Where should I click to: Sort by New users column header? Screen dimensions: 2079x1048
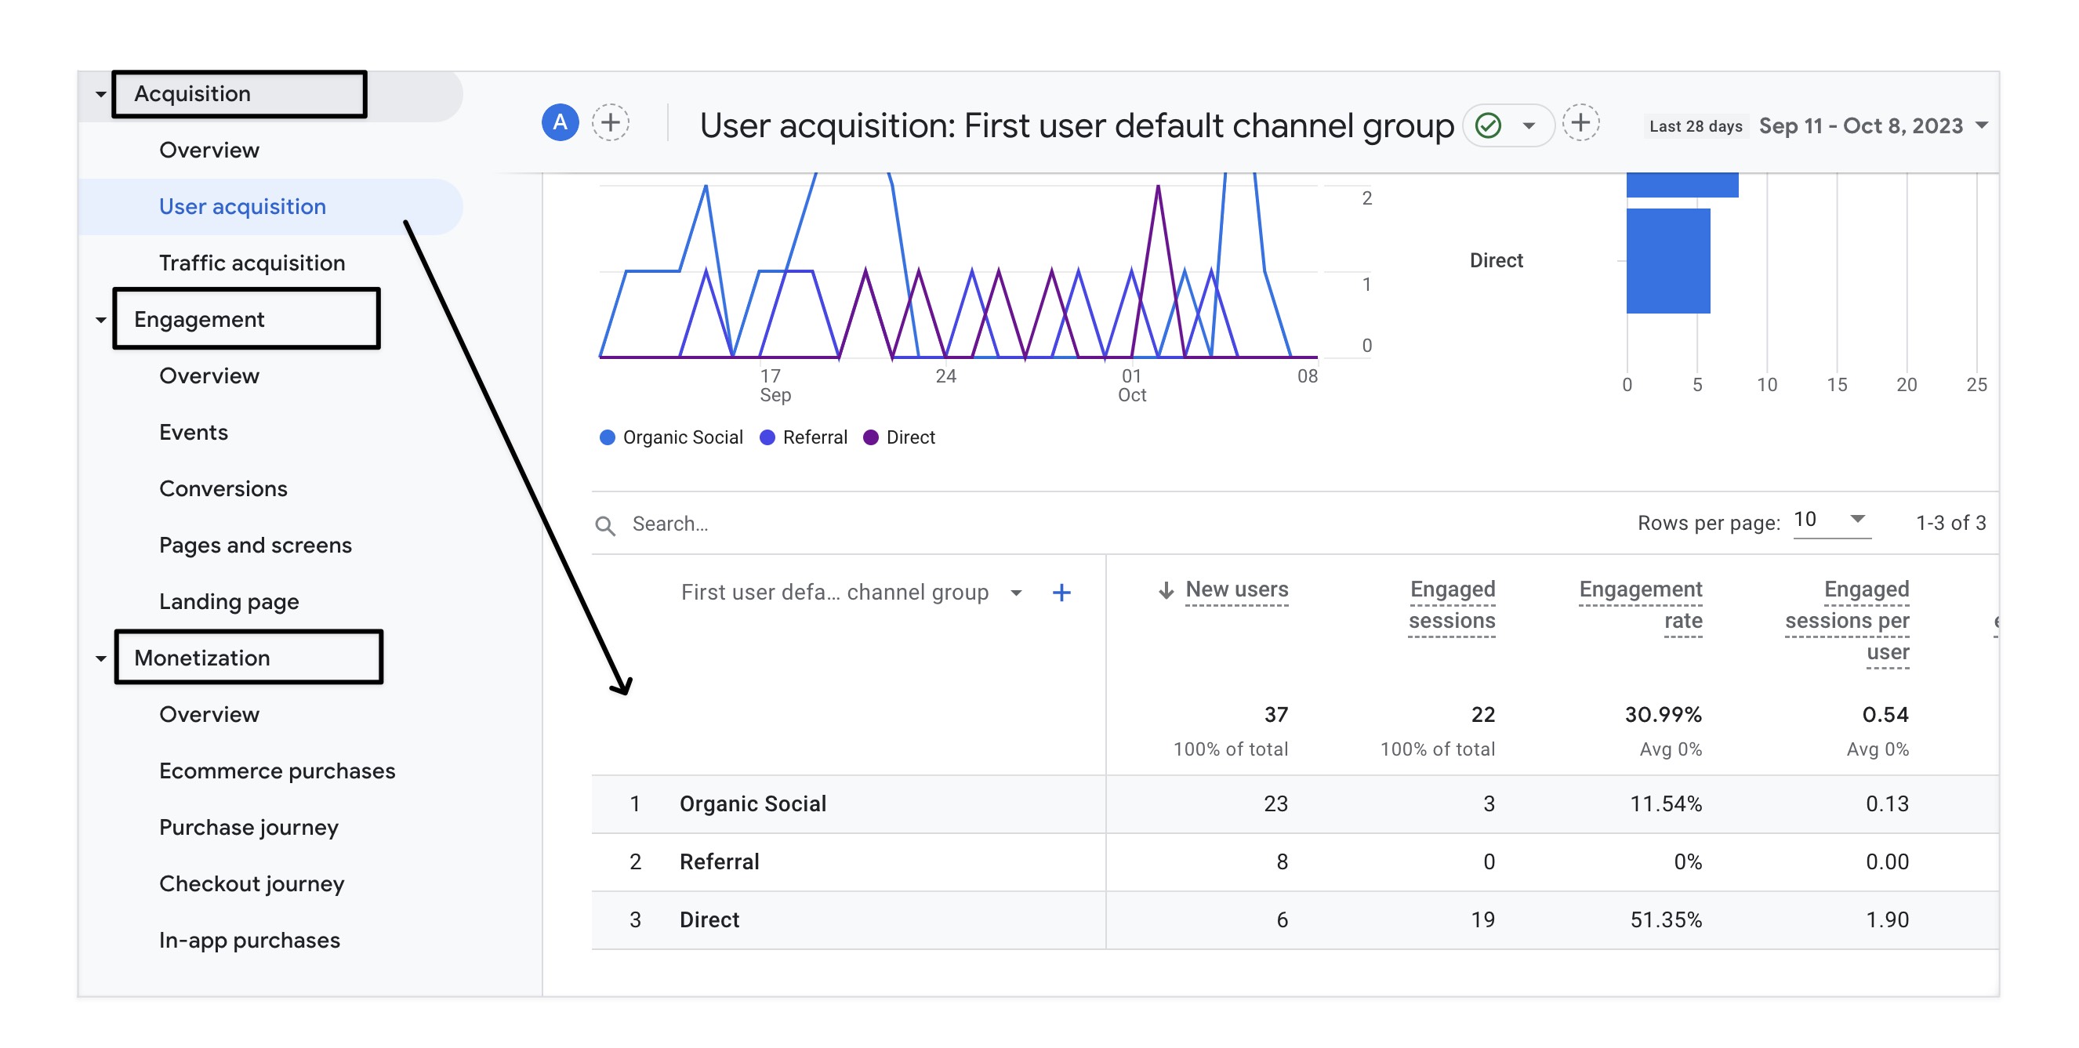[x=1236, y=589]
